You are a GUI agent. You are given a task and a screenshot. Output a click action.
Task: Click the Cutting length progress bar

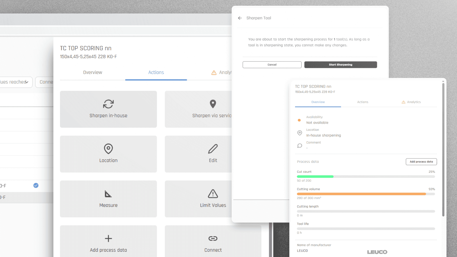366,212
